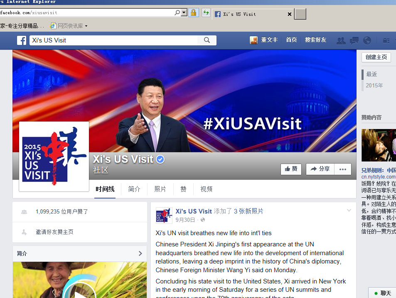Viewport: 396px width, 298px height.
Task: Go to 董文丰 profile link
Action: coord(269,40)
